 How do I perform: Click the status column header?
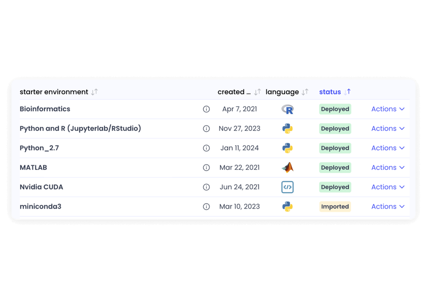(330, 92)
